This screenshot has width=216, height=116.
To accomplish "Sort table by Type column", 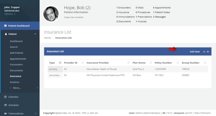I will coord(60,63).
